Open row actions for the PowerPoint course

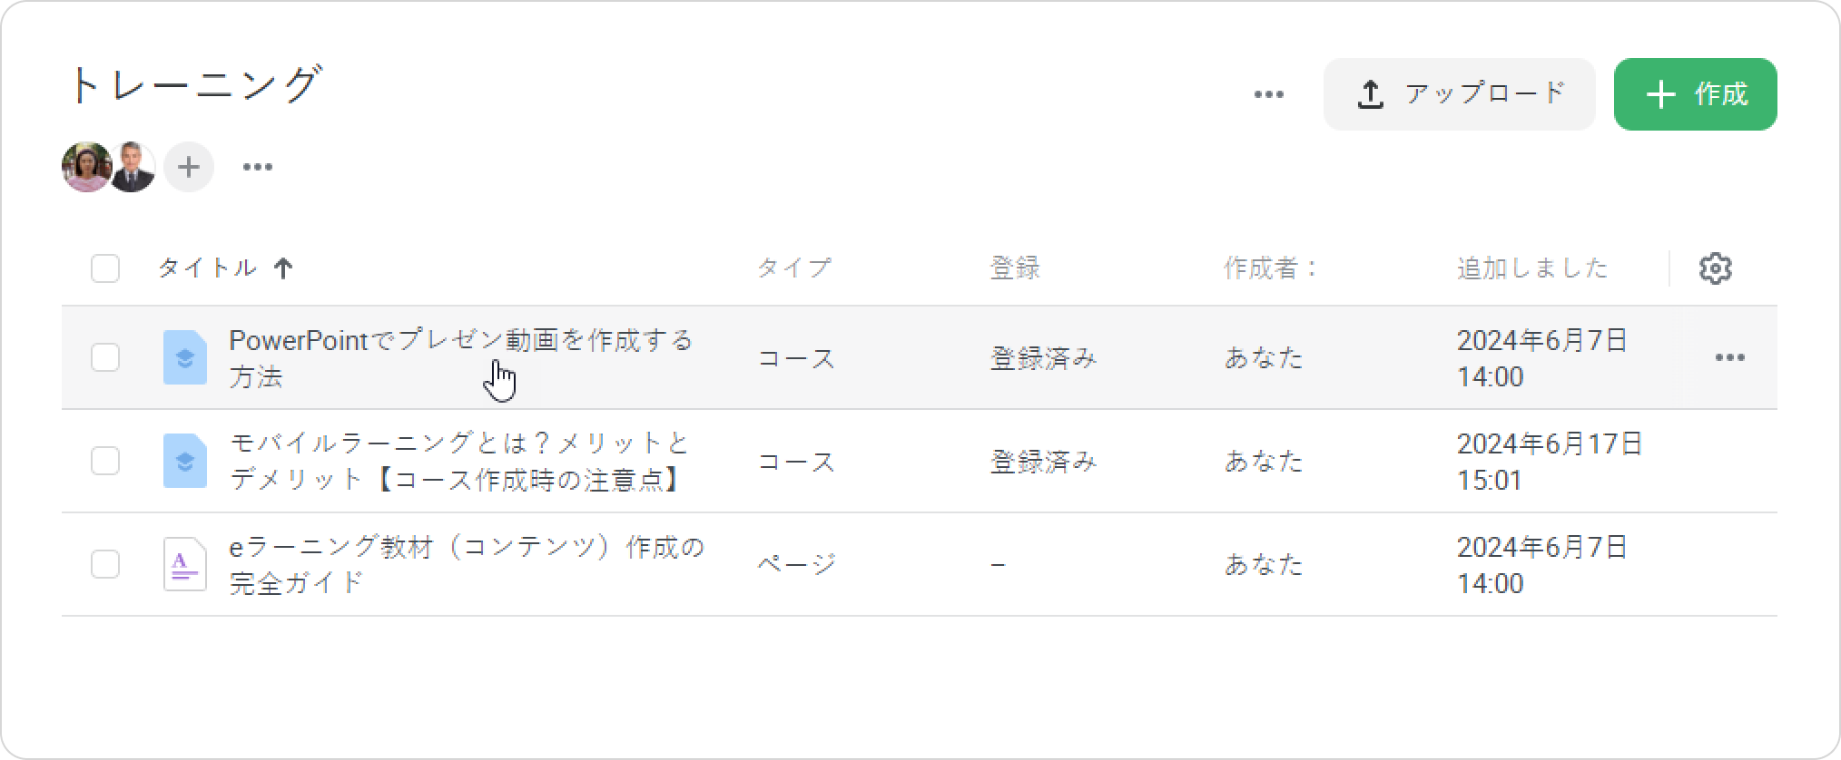tap(1729, 357)
